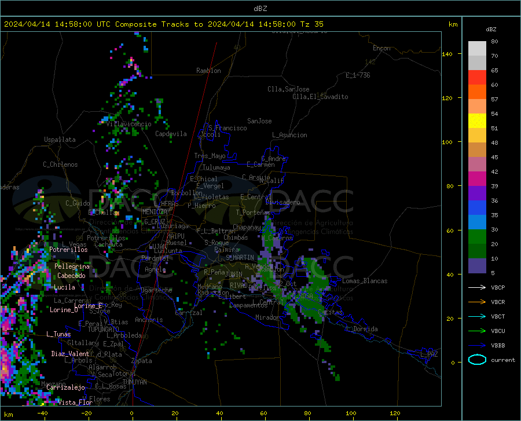Image resolution: width=521 pixels, height=421 pixels.
Task: Click the Cabecedo pink label
Action: (x=71, y=276)
